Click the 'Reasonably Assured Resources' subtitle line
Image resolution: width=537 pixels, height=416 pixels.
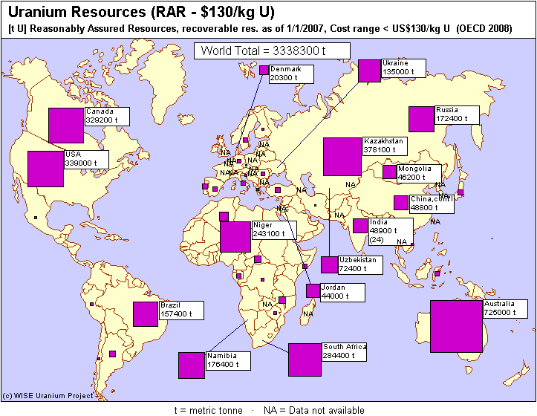(x=260, y=29)
